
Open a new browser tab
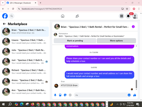(40, 3)
